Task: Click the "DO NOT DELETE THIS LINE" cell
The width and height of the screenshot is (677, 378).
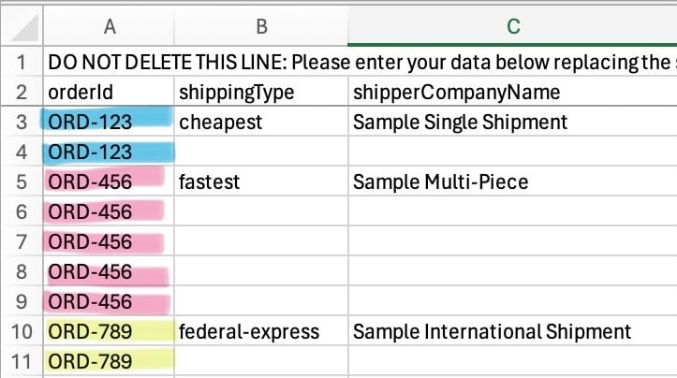Action: point(109,63)
